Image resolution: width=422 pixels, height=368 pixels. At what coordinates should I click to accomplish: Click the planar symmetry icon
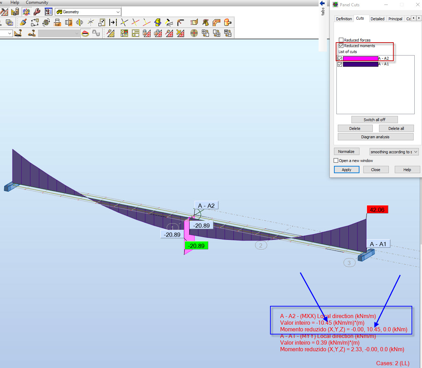point(80,23)
